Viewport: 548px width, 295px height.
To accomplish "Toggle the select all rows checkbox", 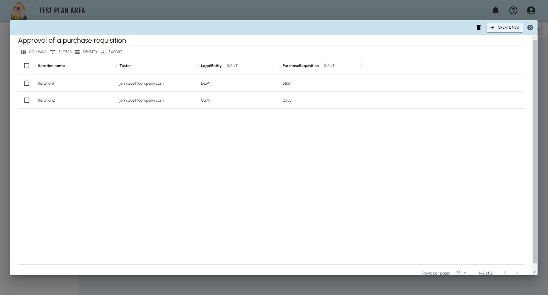I will pyautogui.click(x=27, y=66).
